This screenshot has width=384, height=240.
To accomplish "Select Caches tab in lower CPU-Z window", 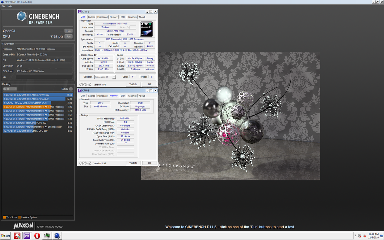I will tap(91, 96).
